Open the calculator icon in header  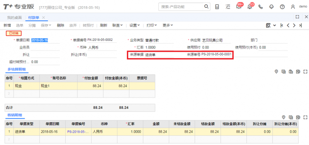[x=217, y=7]
